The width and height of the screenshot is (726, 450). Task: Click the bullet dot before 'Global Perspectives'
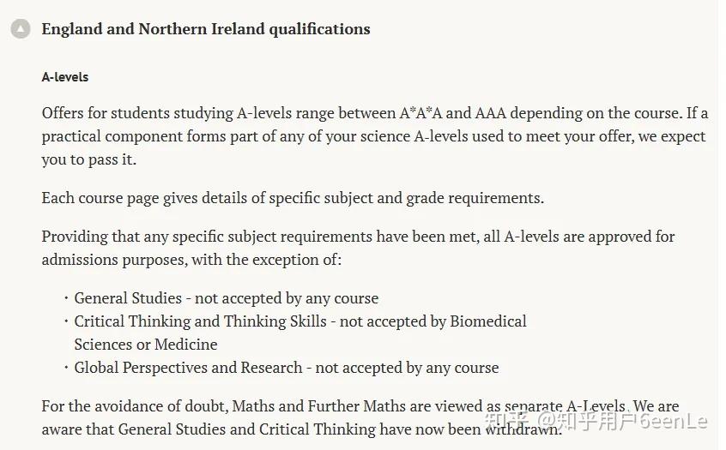pyautogui.click(x=66, y=368)
